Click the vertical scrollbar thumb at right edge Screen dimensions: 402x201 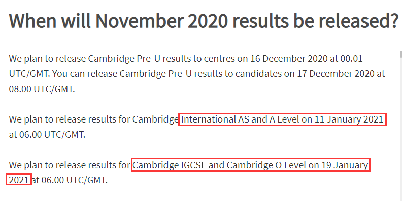tap(401, 55)
